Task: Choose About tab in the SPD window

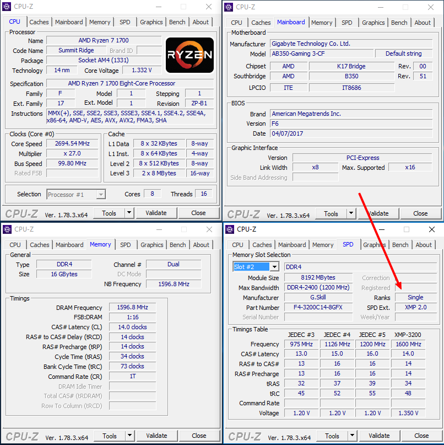Action: point(424,245)
